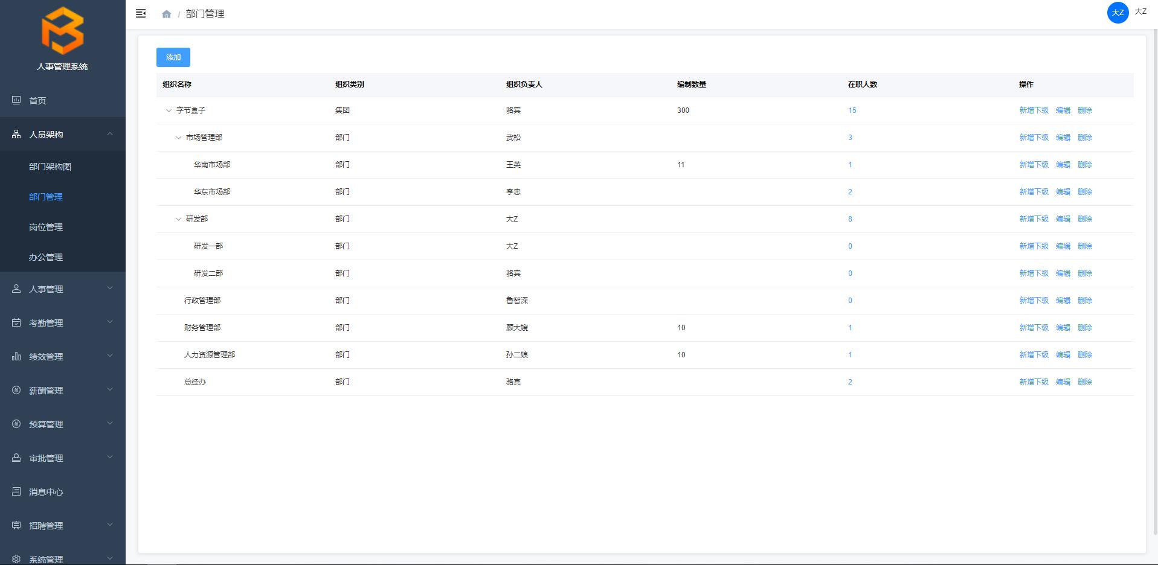1158x565 pixels.
Task: Collapse the 字节盒子 tree row
Action: click(169, 110)
